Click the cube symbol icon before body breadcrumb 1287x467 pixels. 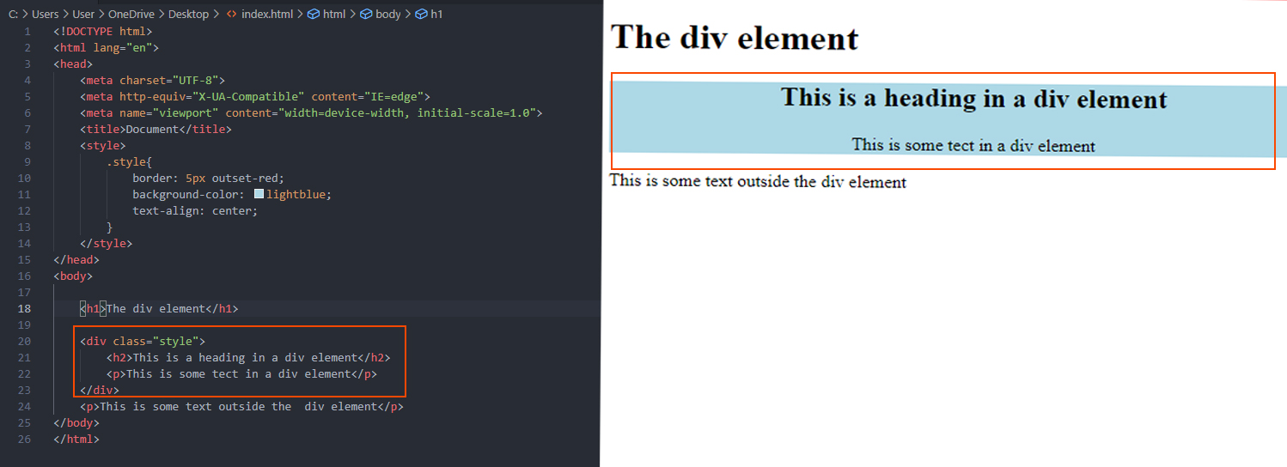click(x=366, y=15)
